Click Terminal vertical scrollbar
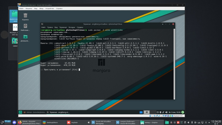Screen dimensions: 222x125 (x=174, y=64)
